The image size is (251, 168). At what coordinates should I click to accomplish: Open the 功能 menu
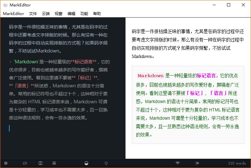click(84, 13)
